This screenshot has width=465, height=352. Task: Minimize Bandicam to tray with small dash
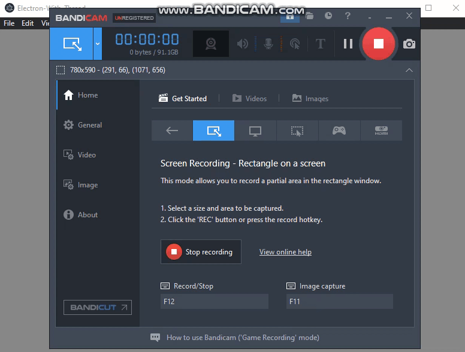coord(370,18)
